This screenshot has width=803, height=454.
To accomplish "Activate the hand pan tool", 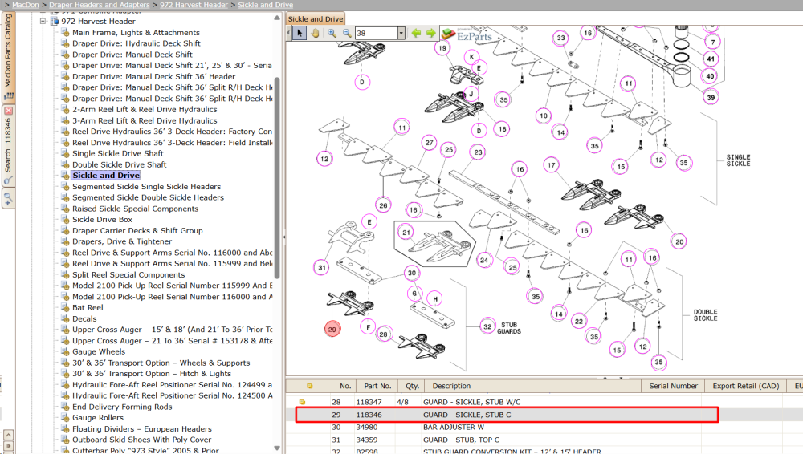I will (x=316, y=33).
